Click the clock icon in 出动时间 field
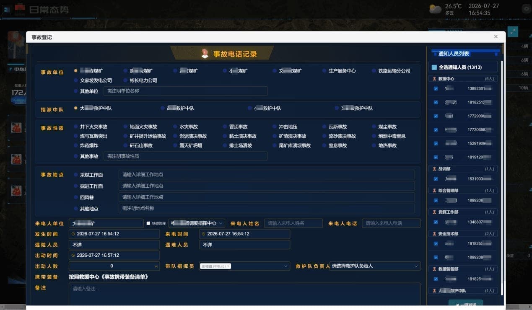 74,255
